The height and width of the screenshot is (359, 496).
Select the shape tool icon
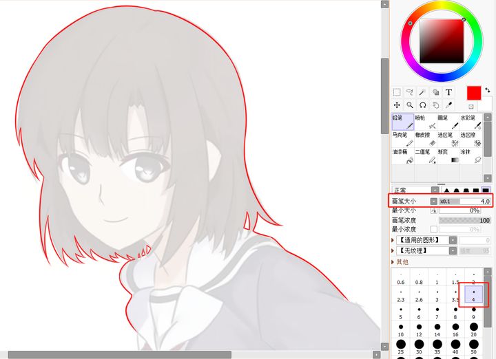(x=435, y=92)
